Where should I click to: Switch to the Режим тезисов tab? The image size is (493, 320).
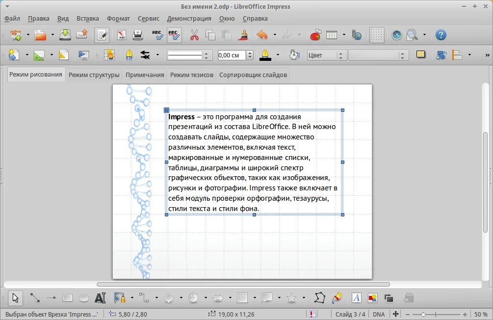[x=192, y=75]
